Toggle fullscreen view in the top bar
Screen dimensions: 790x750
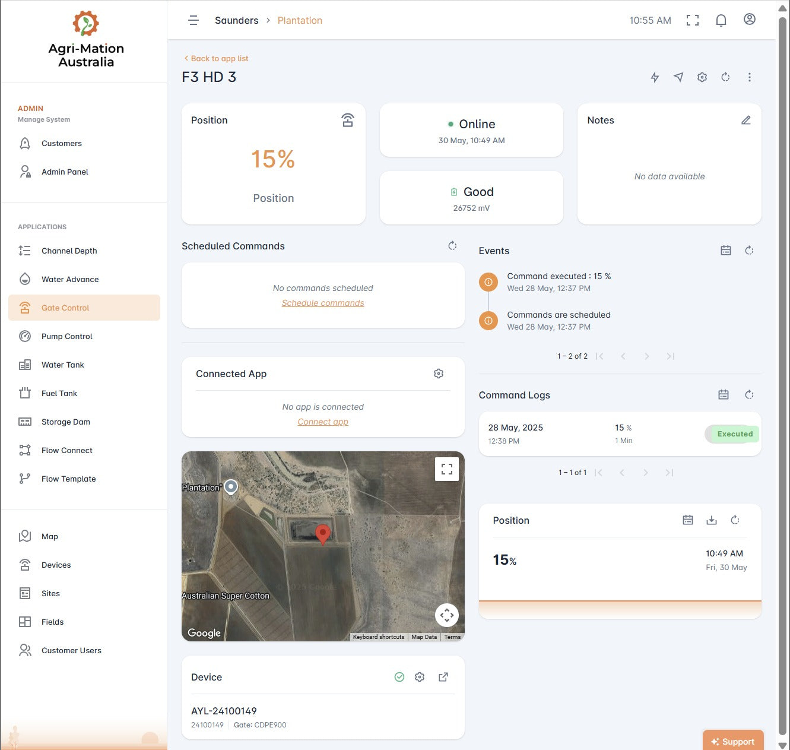692,21
